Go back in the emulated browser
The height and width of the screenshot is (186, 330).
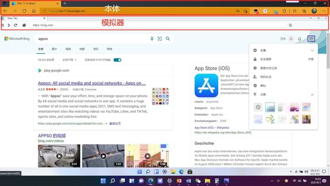(x=3, y=25)
